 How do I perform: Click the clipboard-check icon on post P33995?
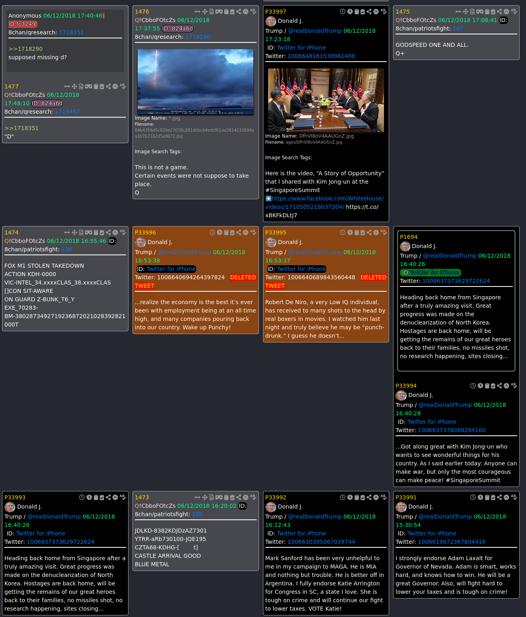(x=363, y=232)
